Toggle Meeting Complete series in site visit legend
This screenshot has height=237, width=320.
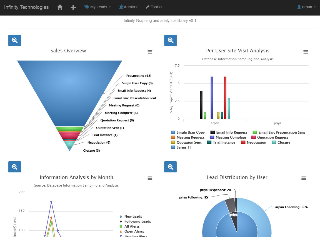[228, 137]
